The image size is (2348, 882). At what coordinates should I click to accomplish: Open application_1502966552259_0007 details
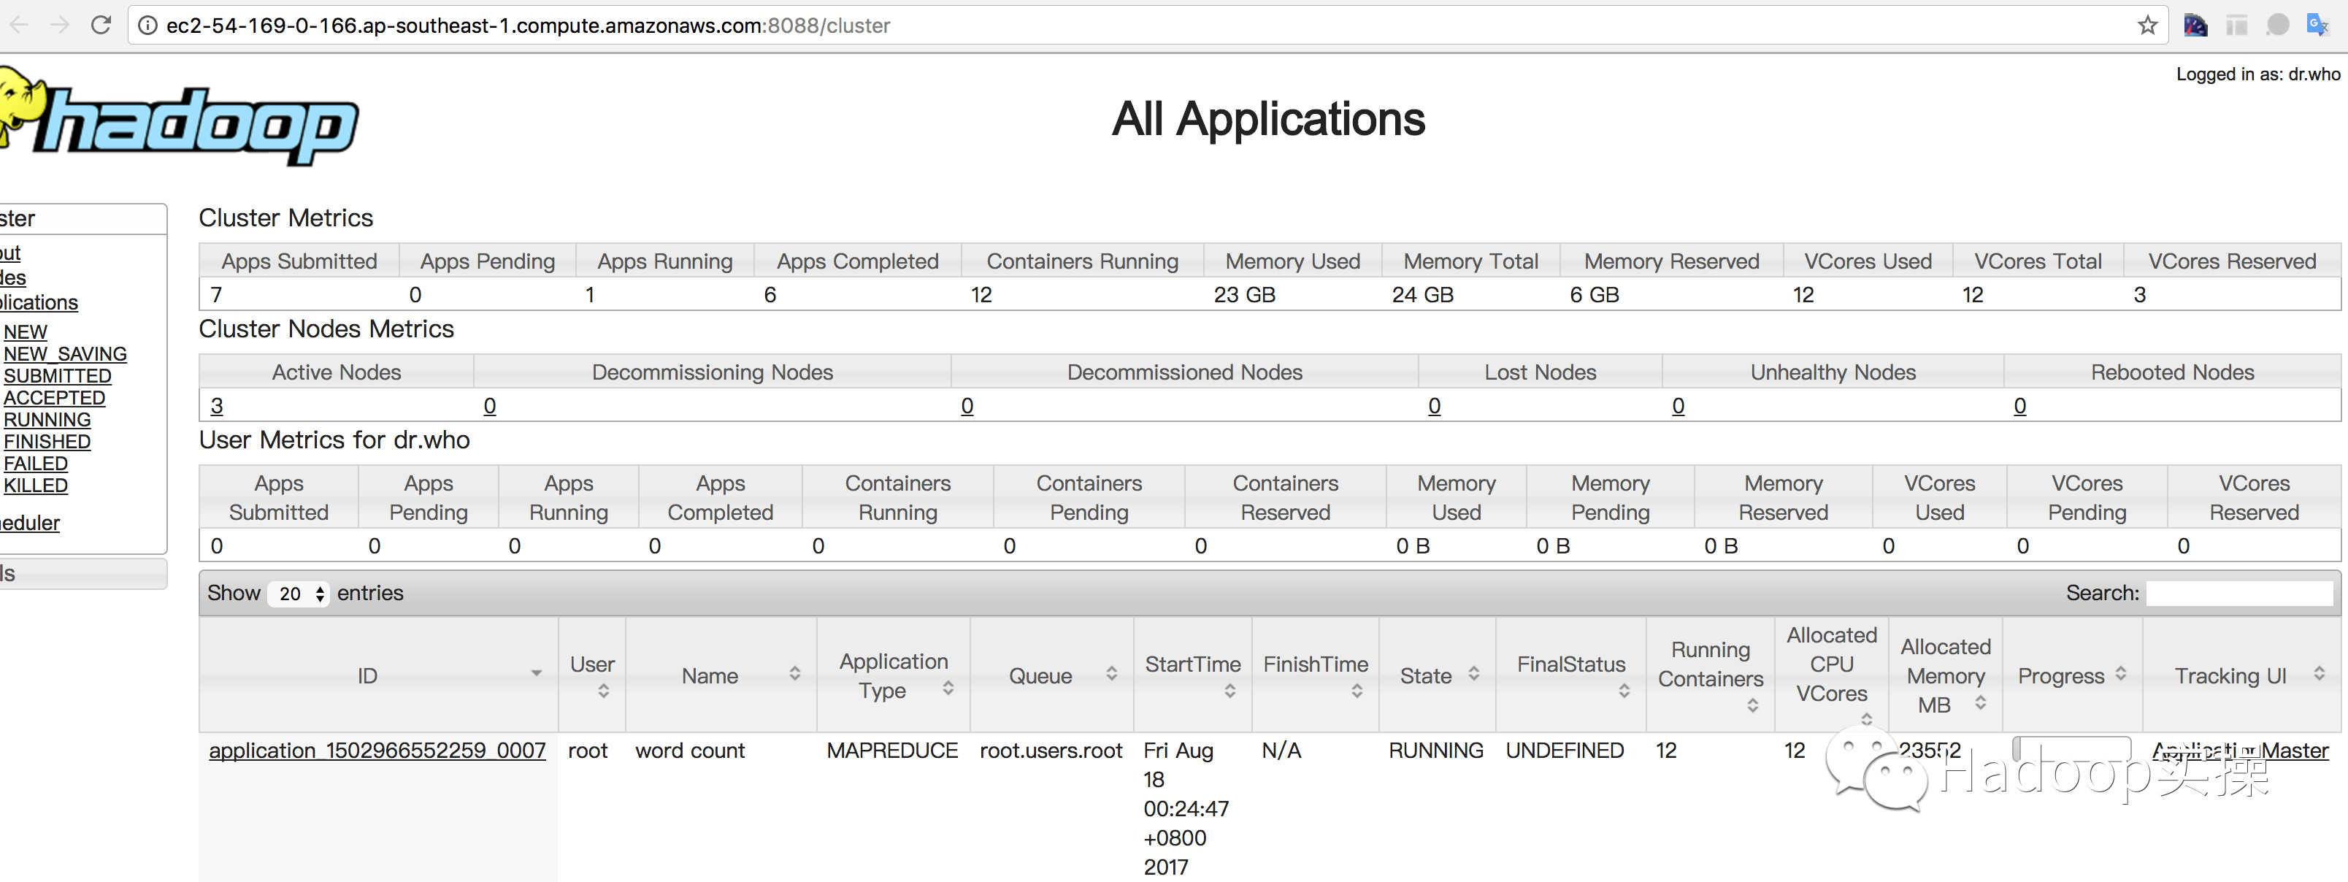click(377, 751)
